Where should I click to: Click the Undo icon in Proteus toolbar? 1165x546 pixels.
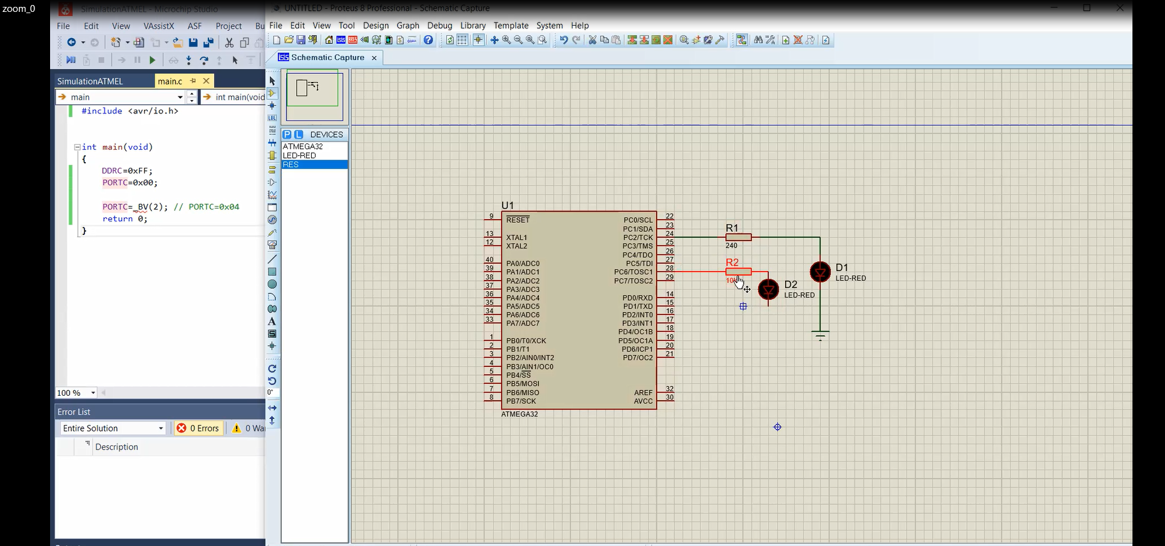pyautogui.click(x=563, y=40)
